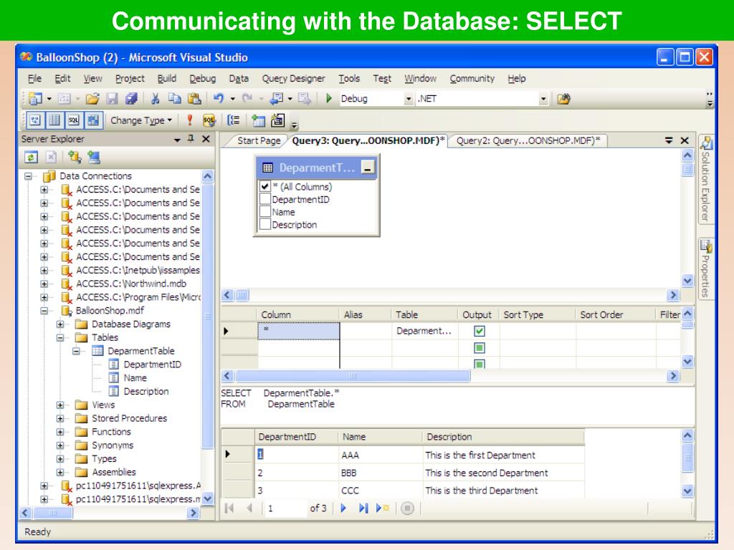Toggle the Output checkbox for the Deparment... row
The image size is (734, 550).
tap(480, 331)
